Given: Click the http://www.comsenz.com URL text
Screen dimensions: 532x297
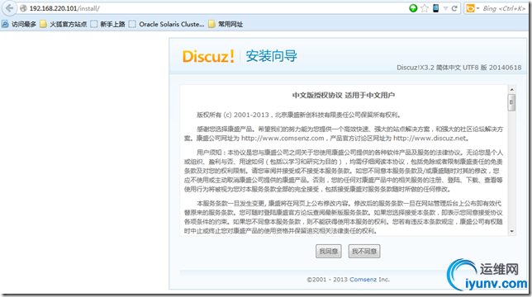Looking at the screenshot, I should [x=283, y=138].
